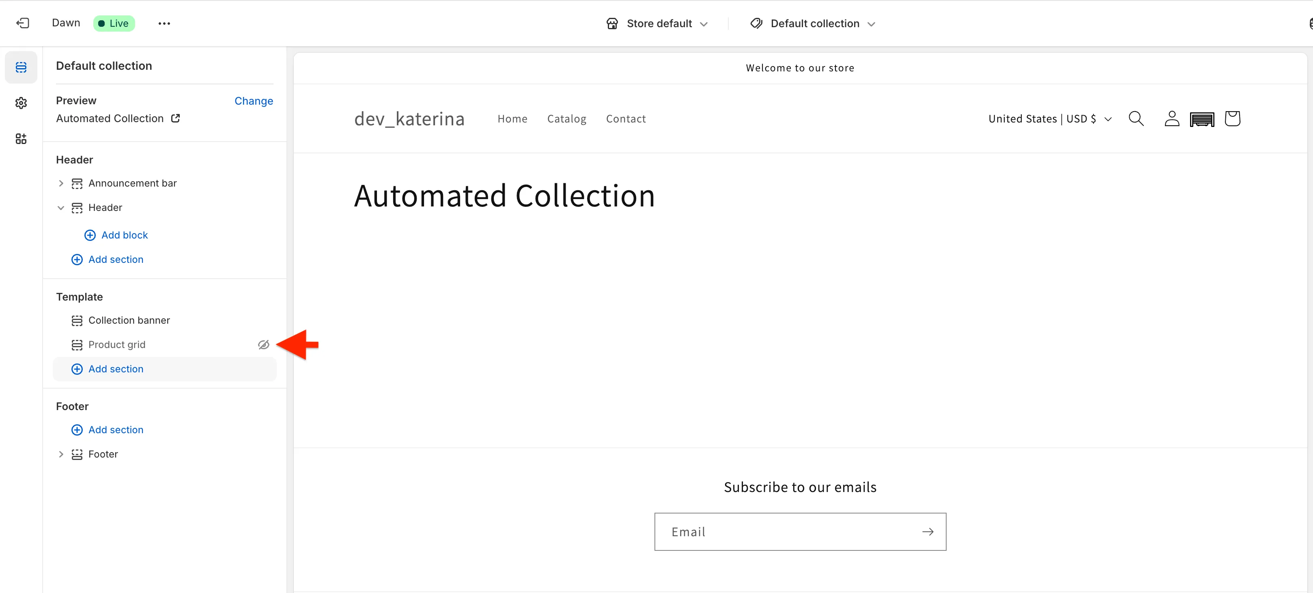This screenshot has height=593, width=1313.
Task: Open preview collection external link icon
Action: point(175,118)
